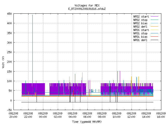
Task: Click the purple NPD2 start legend line
Action: (x=155, y=17)
